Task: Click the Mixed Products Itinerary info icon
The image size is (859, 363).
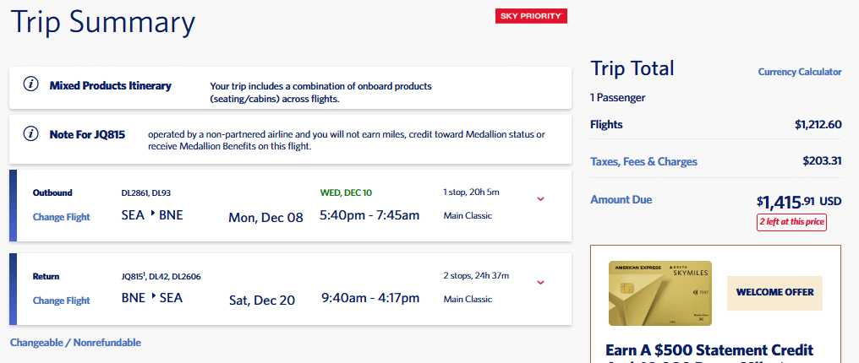Action: pos(30,84)
